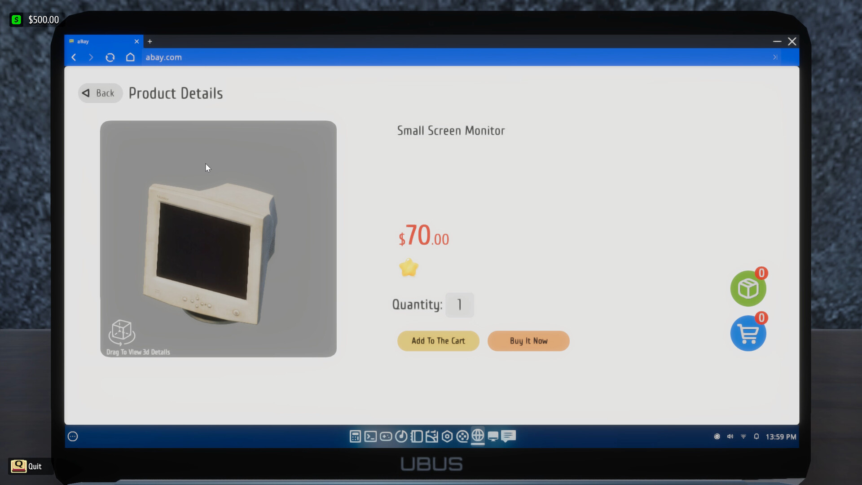Open the green package/cart icon

tap(748, 288)
